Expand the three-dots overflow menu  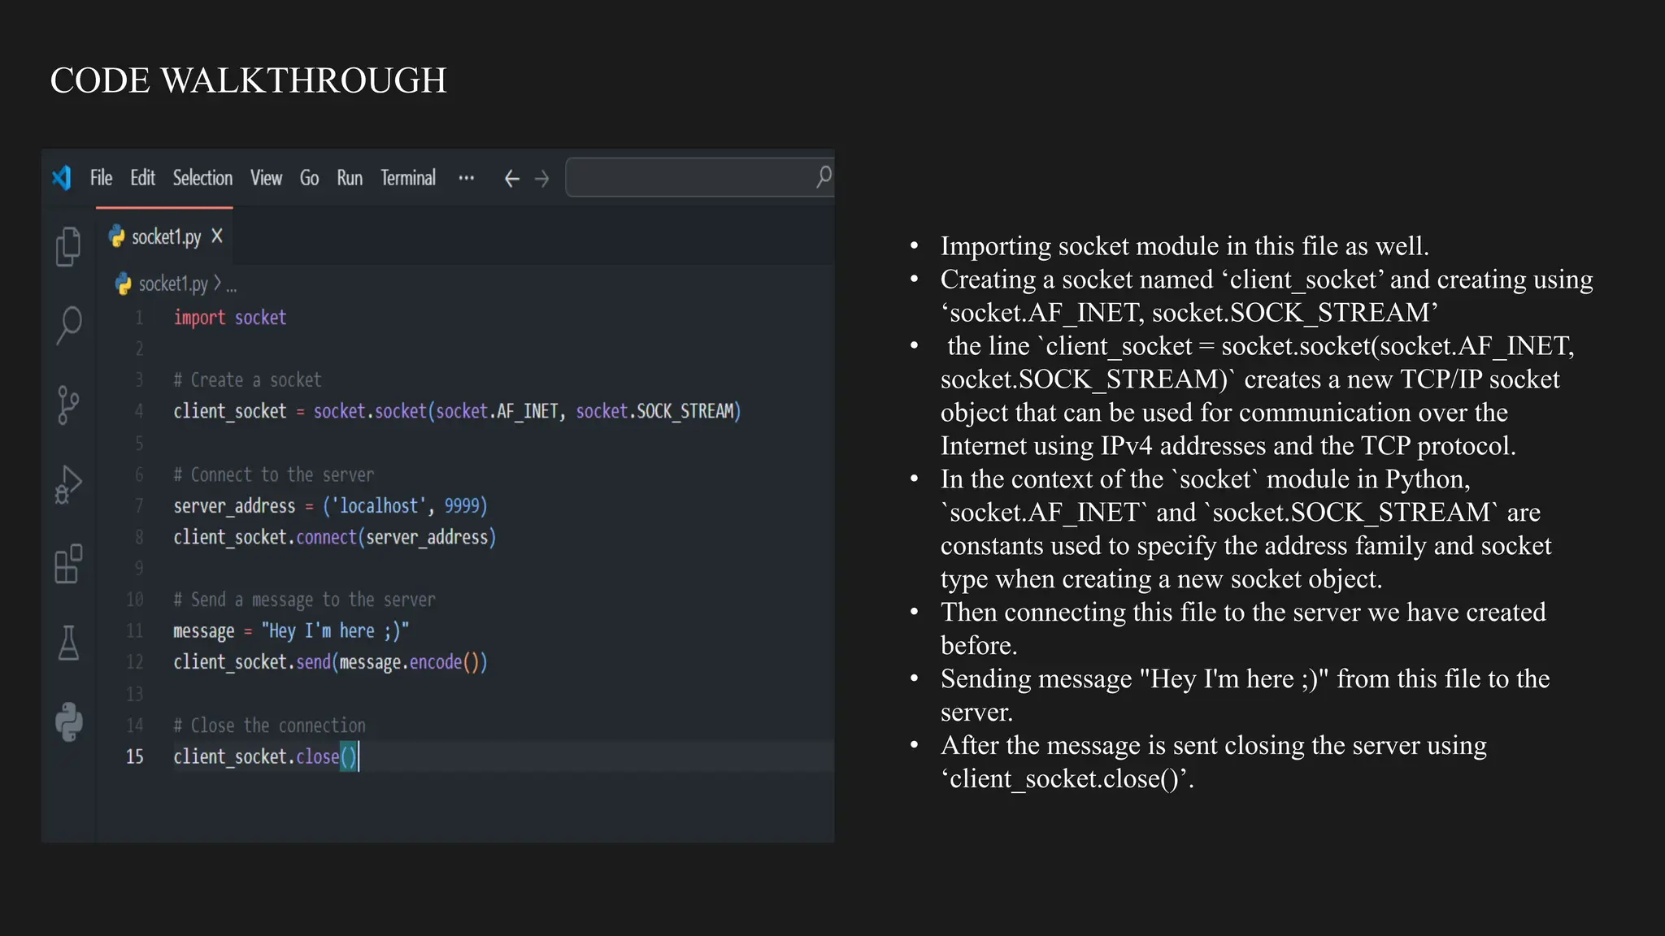[466, 178]
